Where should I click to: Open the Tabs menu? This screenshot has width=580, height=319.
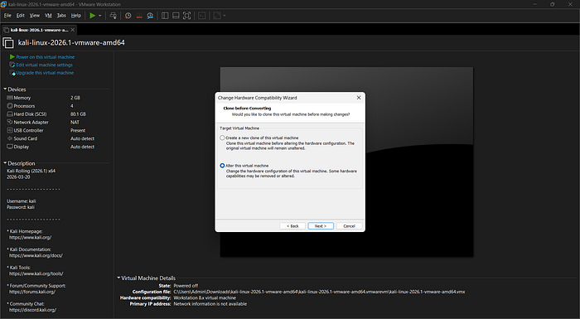point(61,16)
